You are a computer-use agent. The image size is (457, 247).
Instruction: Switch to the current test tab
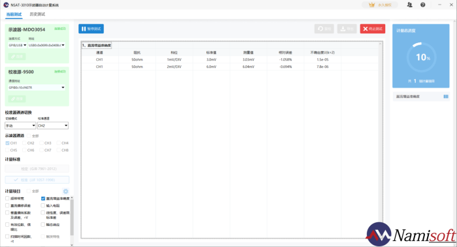(14, 14)
